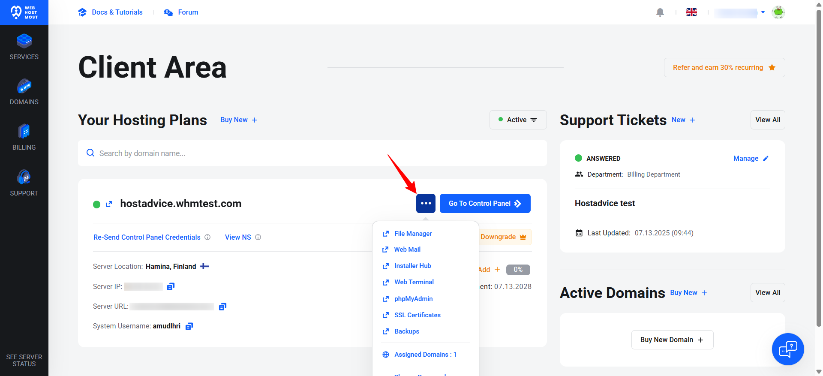
Task: Click View All support tickets
Action: (768, 120)
